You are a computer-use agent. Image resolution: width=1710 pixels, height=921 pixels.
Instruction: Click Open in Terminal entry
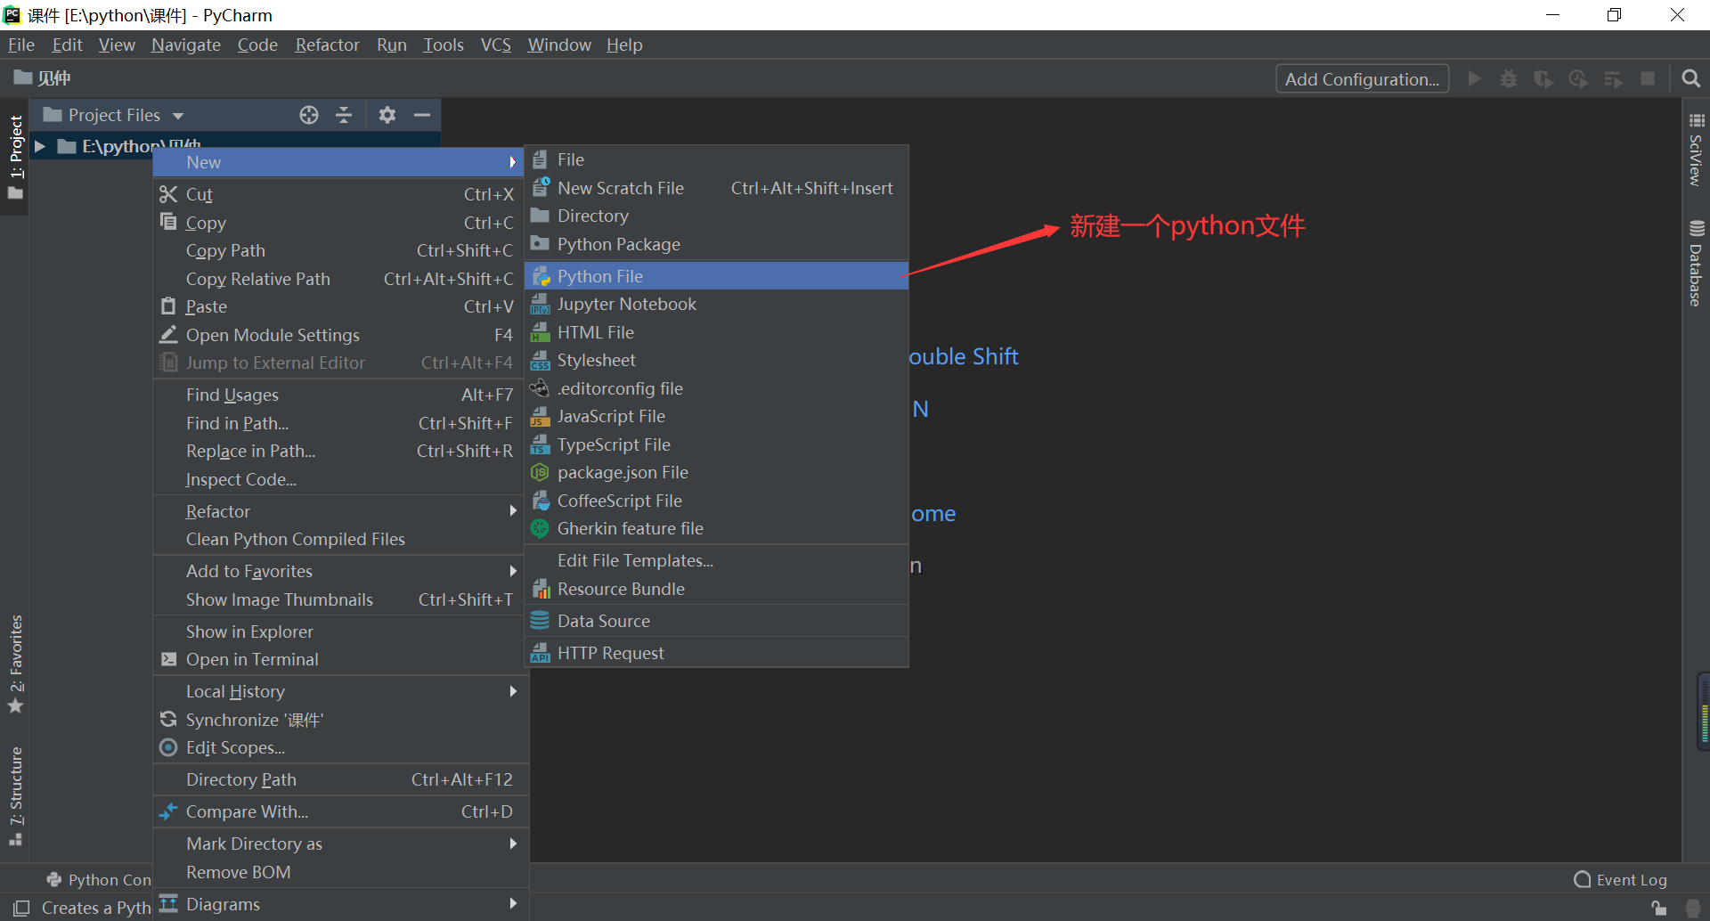tap(339, 659)
